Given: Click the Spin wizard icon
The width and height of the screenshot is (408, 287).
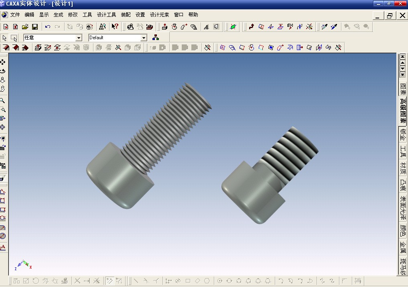Looking at the screenshot, I should pyautogui.click(x=175, y=27).
